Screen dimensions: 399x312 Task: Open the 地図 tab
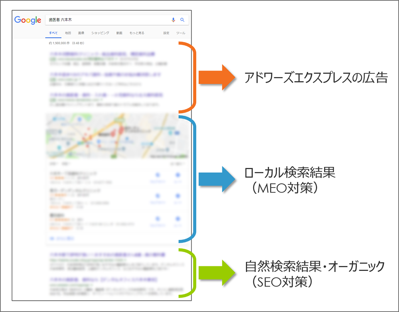[x=68, y=33]
